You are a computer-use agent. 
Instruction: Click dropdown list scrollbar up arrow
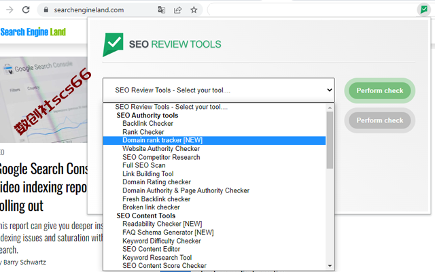pos(330,107)
